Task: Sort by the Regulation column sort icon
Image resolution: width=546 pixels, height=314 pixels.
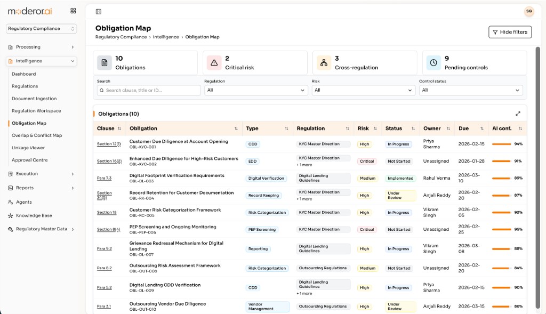Action: tap(348, 128)
